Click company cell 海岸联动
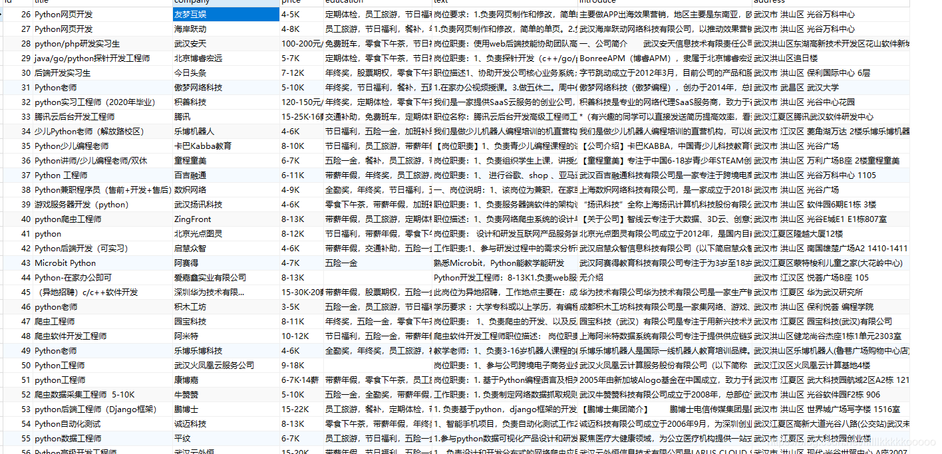 coord(226,29)
